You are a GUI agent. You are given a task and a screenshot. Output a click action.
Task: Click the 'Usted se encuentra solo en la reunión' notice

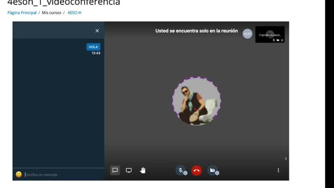point(197,31)
